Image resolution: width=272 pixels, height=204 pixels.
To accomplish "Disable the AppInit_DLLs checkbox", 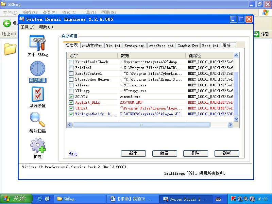I will click(x=71, y=103).
